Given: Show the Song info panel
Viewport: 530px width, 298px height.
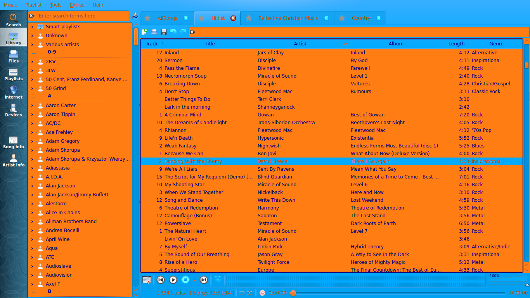Looking at the screenshot, I should (14, 142).
